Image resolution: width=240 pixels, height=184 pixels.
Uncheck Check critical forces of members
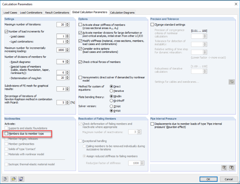click(80, 62)
